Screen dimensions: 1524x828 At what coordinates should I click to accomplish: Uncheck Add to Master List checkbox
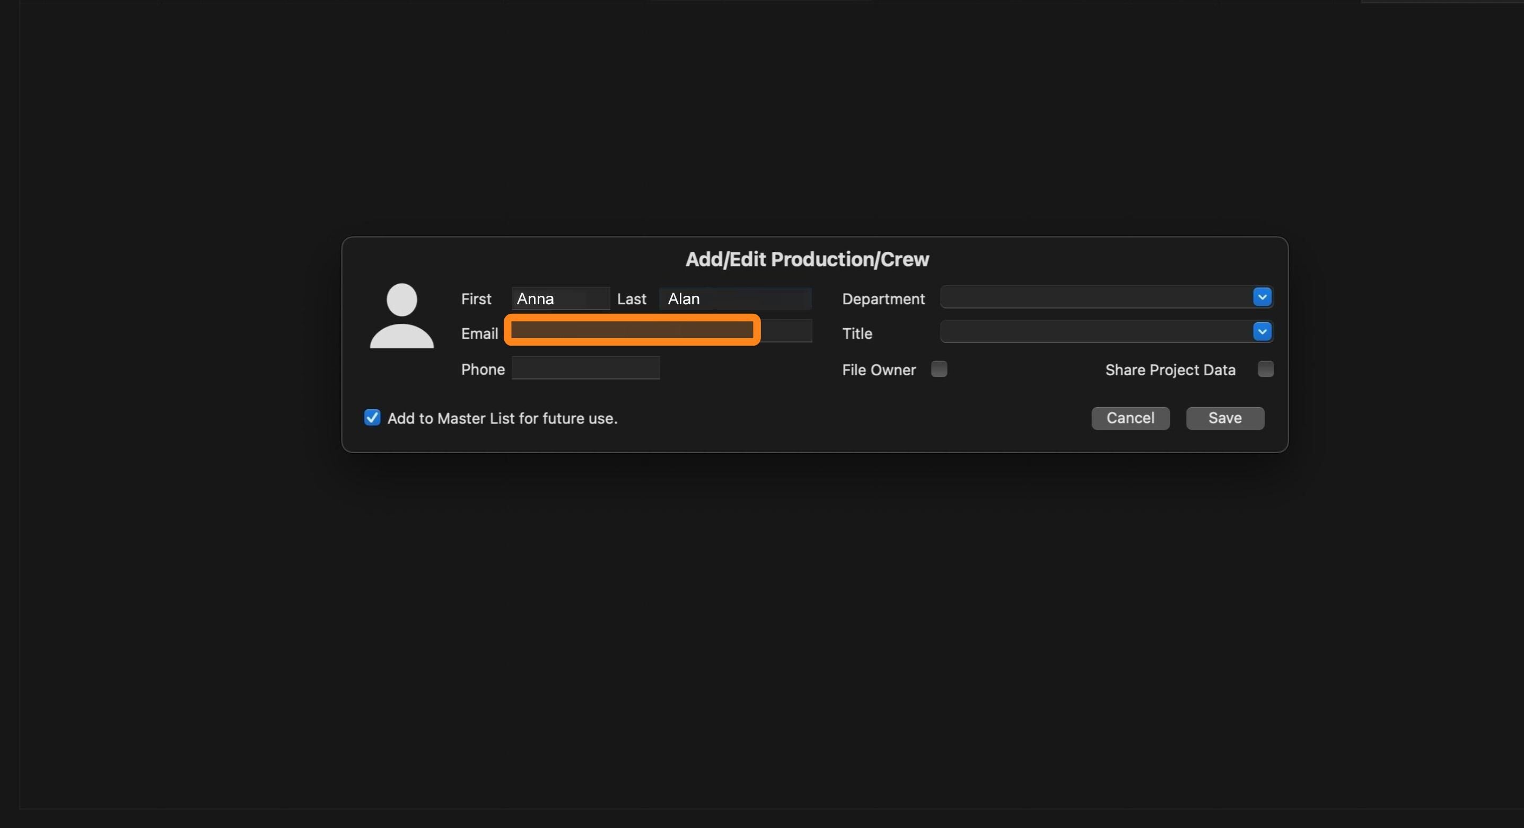(372, 418)
